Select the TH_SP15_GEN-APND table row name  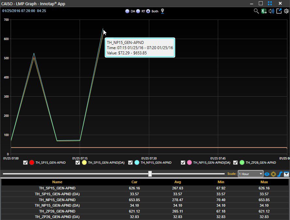[57, 188]
